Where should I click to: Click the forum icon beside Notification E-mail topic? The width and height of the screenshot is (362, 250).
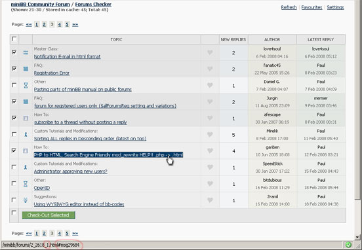click(x=26, y=52)
